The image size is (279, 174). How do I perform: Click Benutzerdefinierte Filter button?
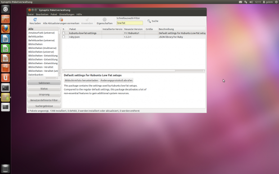coord(44,100)
